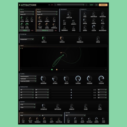Click the first modulation amount slider handle
The image size is (127, 127).
click(x=71, y=90)
